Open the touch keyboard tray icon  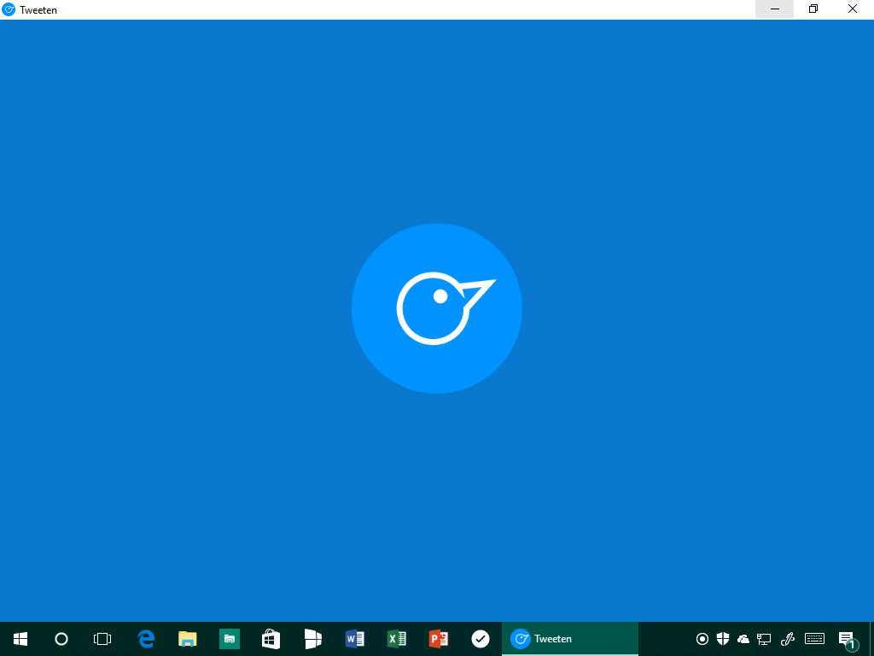click(815, 639)
